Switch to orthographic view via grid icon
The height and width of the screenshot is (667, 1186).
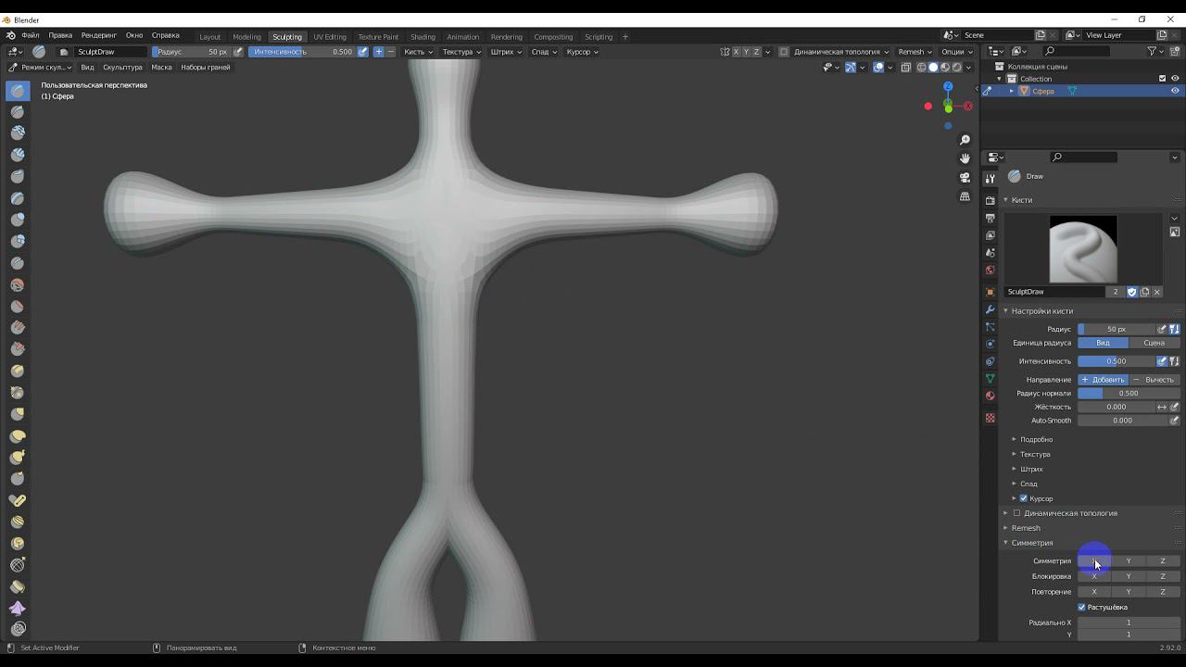coord(965,196)
